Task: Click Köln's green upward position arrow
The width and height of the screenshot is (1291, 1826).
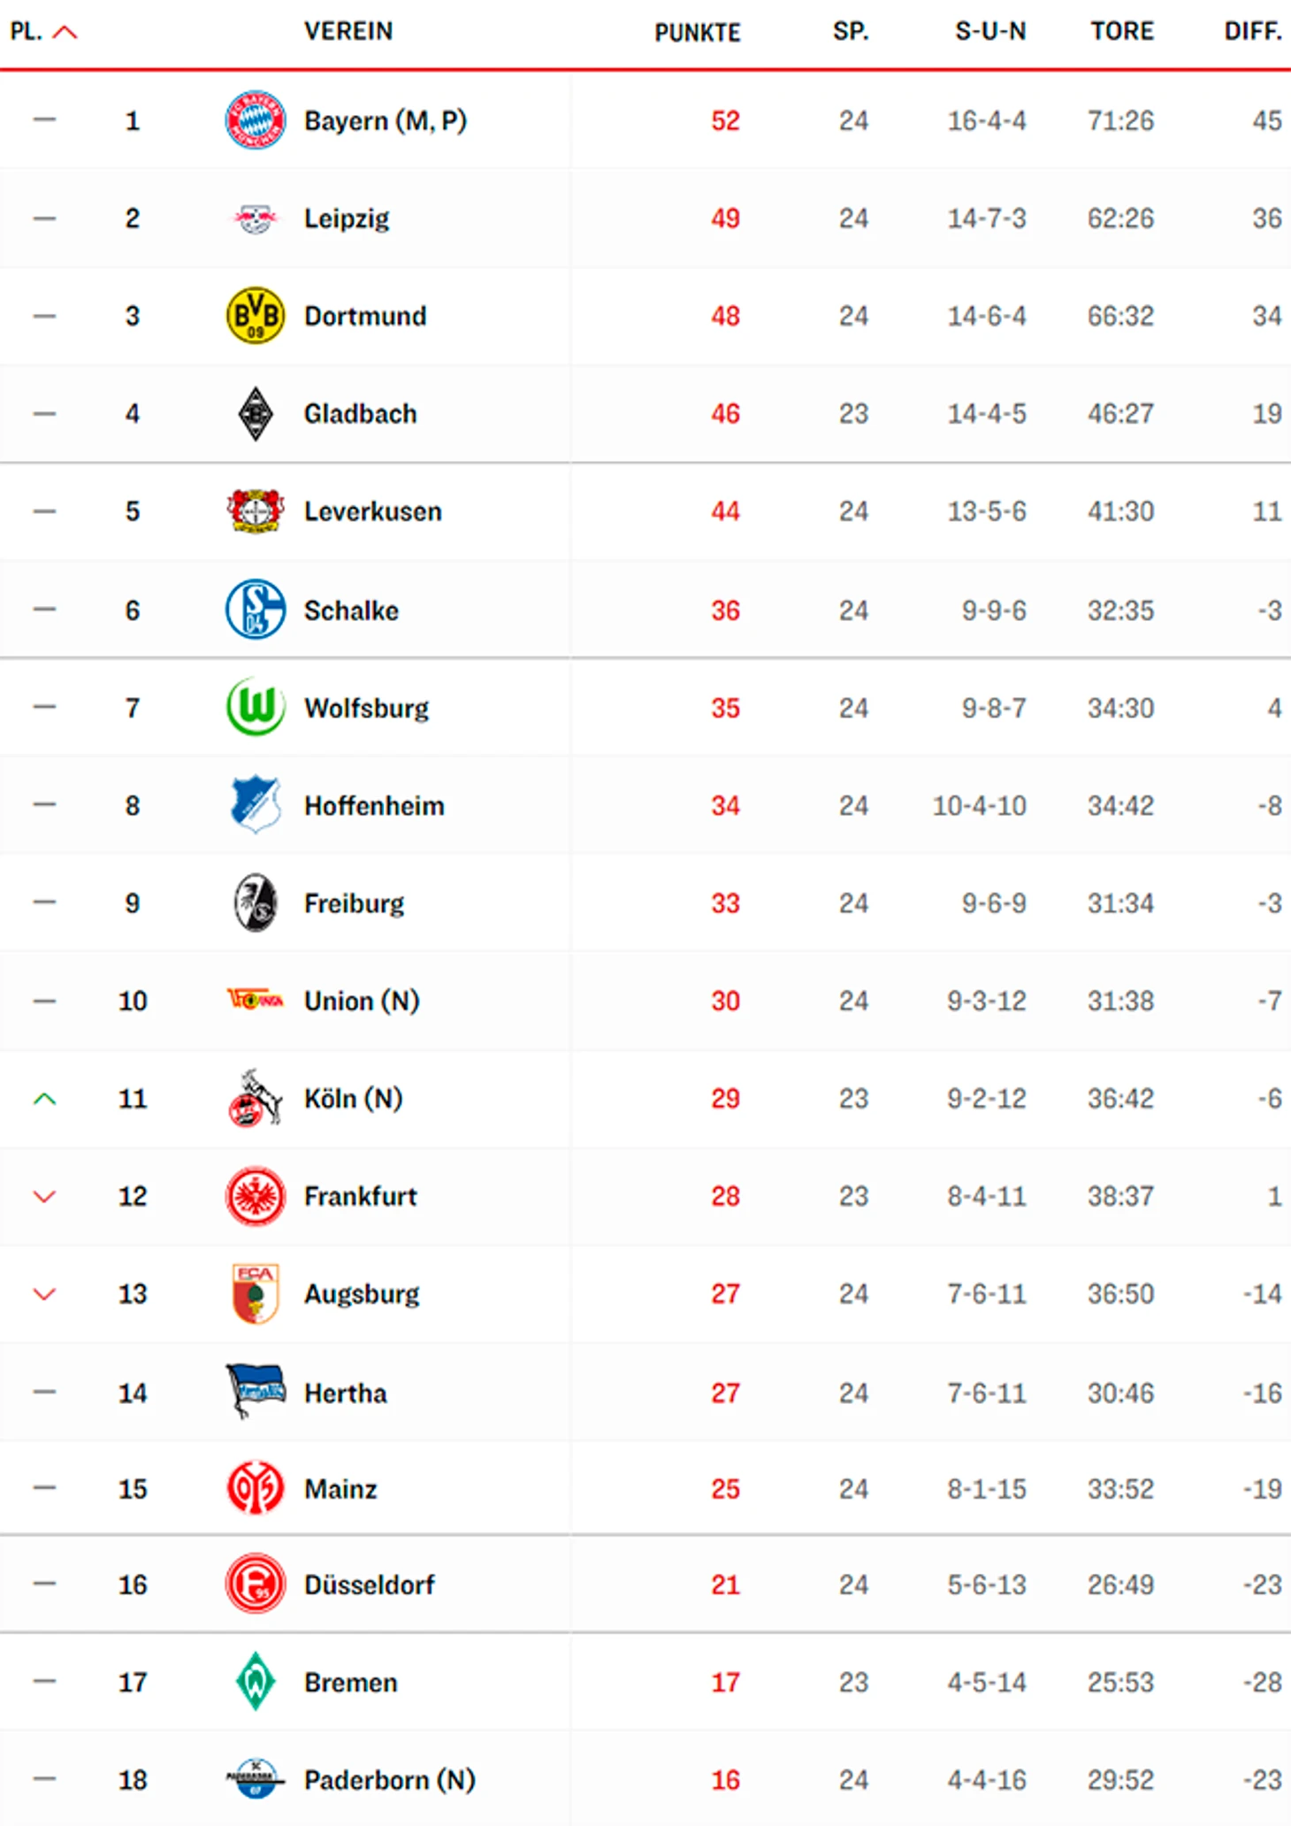Action: coord(44,1099)
